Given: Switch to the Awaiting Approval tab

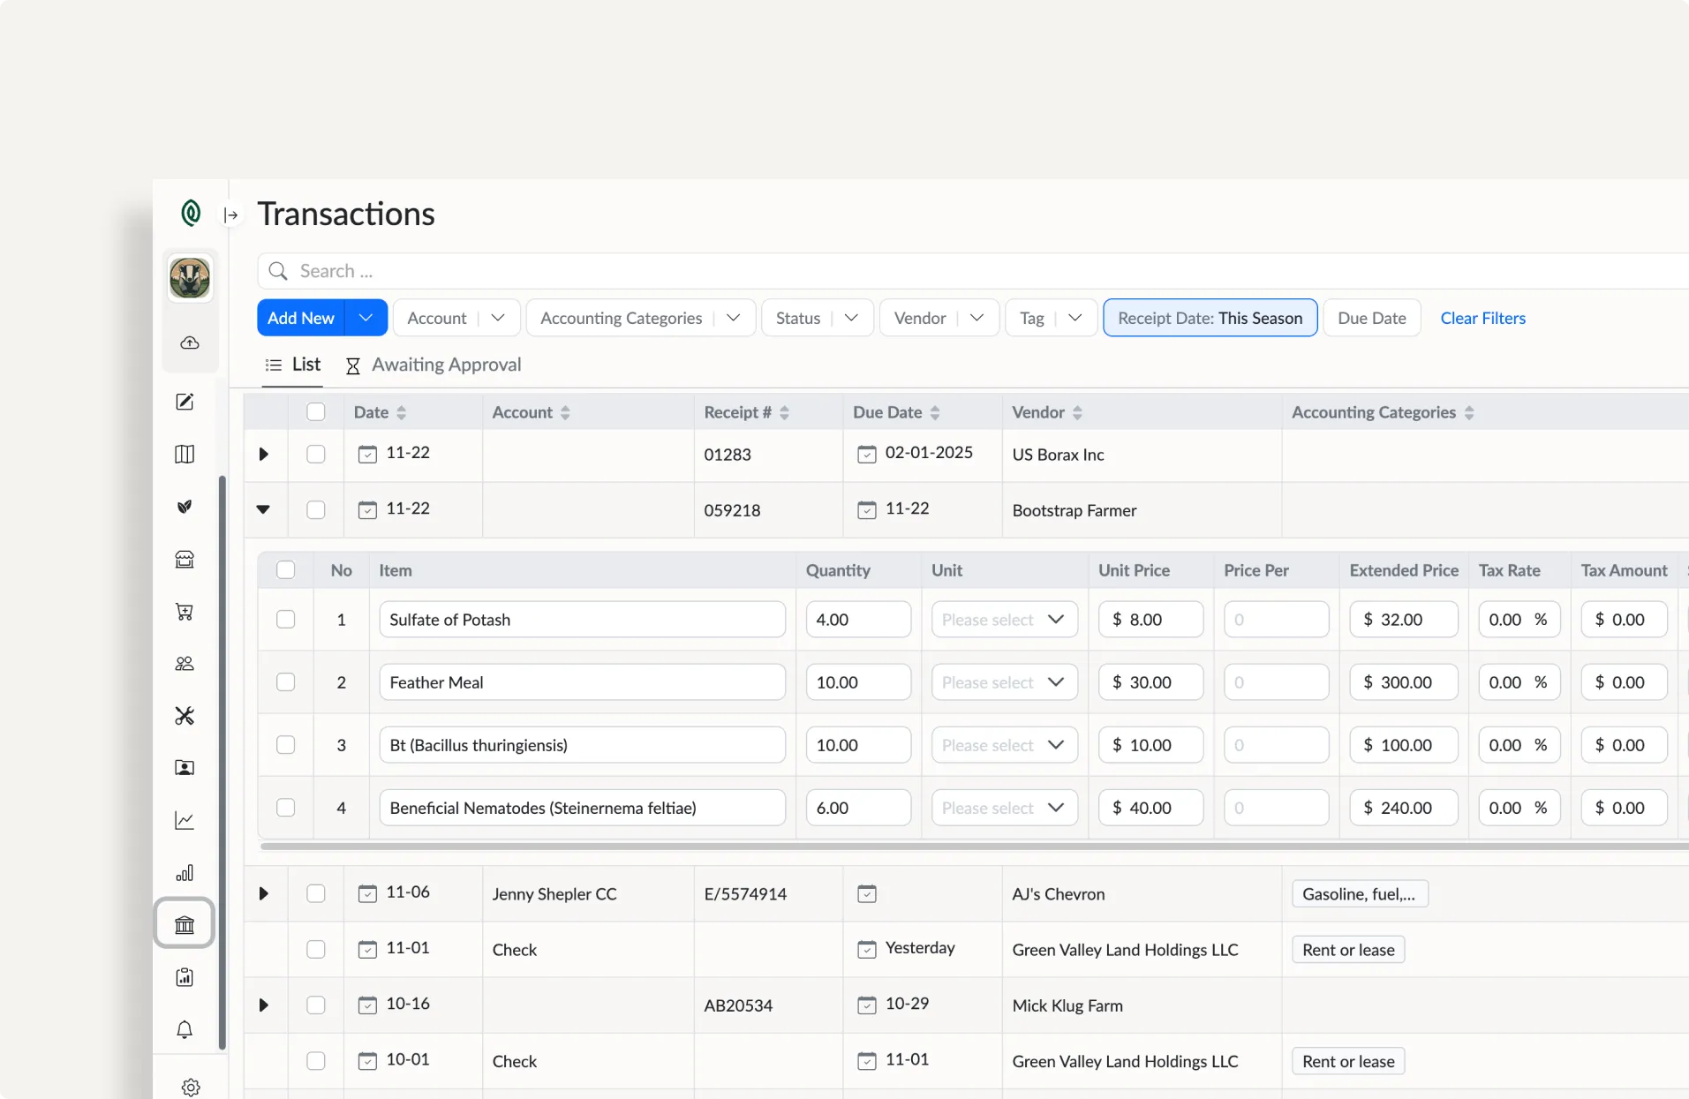Looking at the screenshot, I should pos(446,365).
